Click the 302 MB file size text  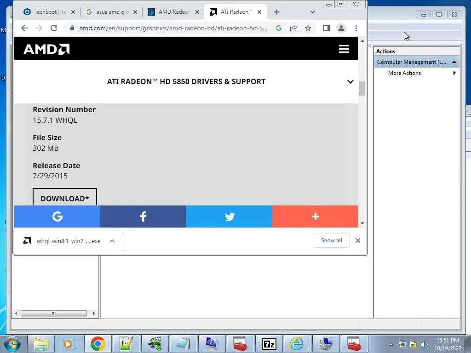click(46, 148)
